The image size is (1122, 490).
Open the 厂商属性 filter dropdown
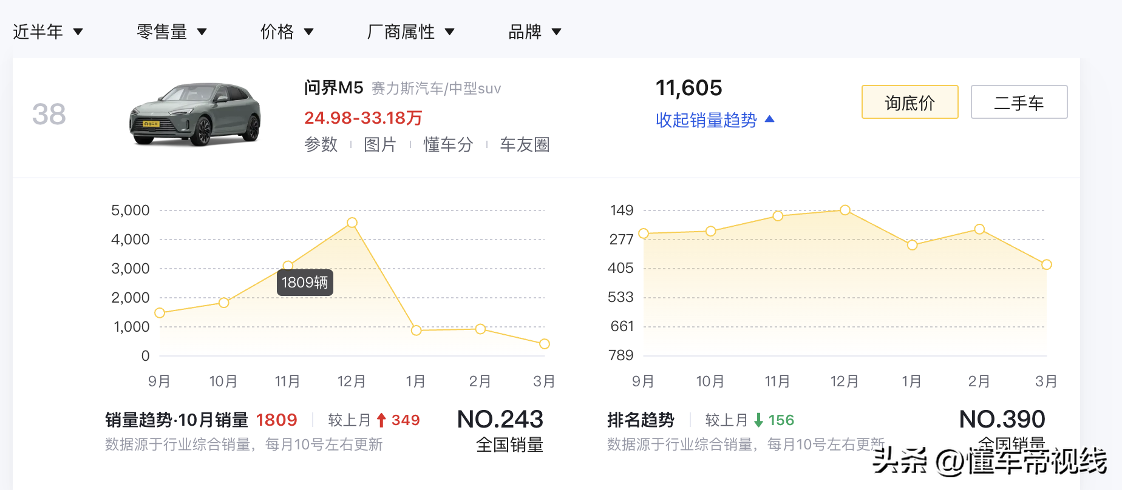click(x=411, y=32)
